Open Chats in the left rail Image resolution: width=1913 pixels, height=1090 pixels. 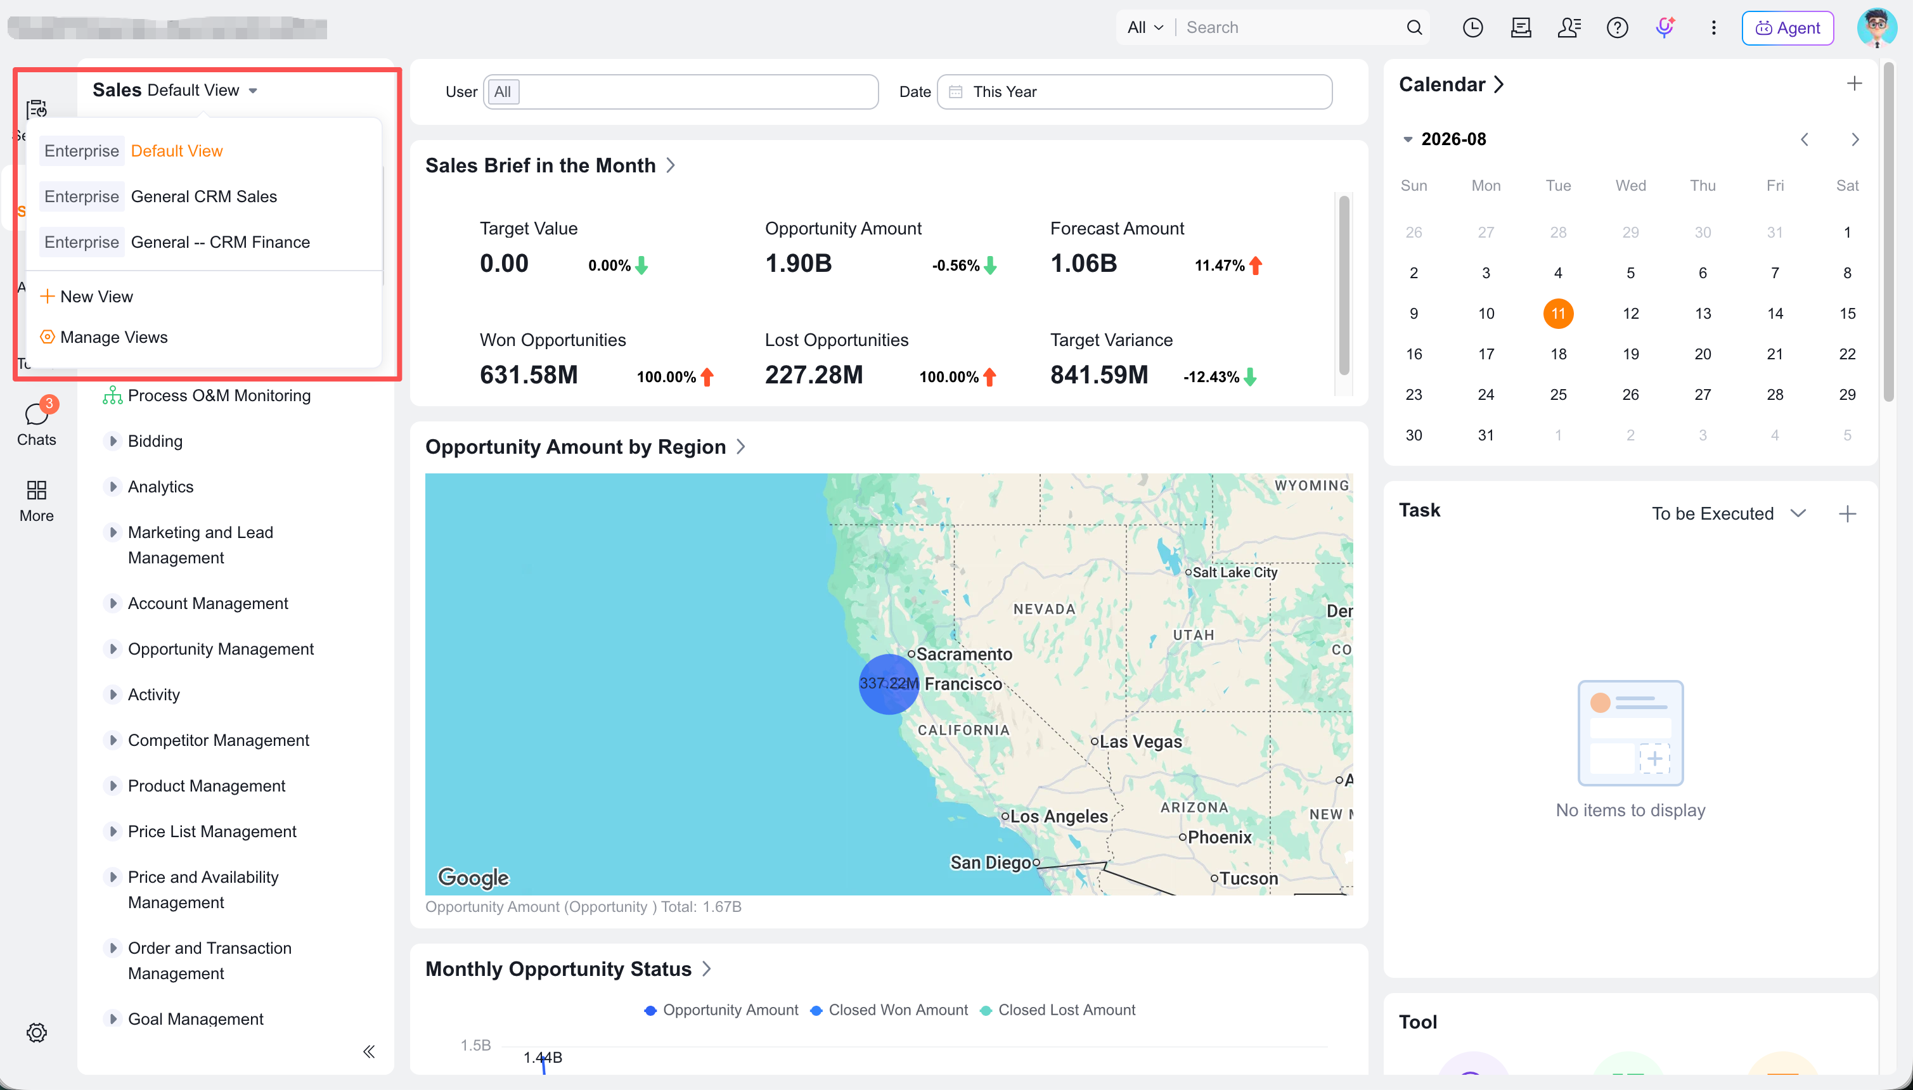pos(37,423)
